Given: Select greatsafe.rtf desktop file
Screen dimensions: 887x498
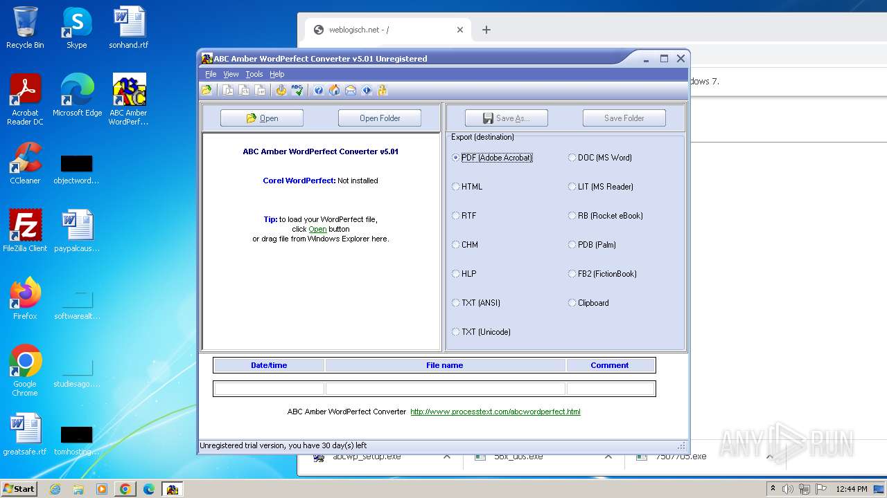Looking at the screenshot, I should (x=25, y=434).
